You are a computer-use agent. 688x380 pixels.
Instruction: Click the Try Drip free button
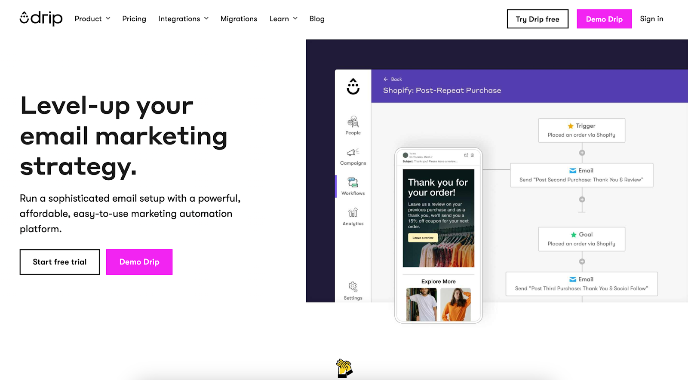click(537, 19)
